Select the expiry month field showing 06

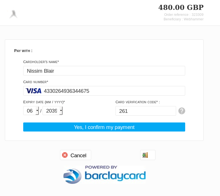pyautogui.click(x=31, y=111)
